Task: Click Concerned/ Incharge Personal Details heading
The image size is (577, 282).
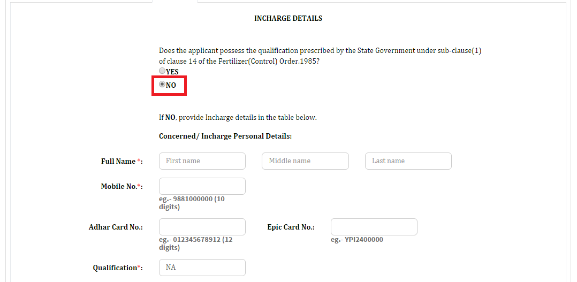Action: tap(225, 136)
